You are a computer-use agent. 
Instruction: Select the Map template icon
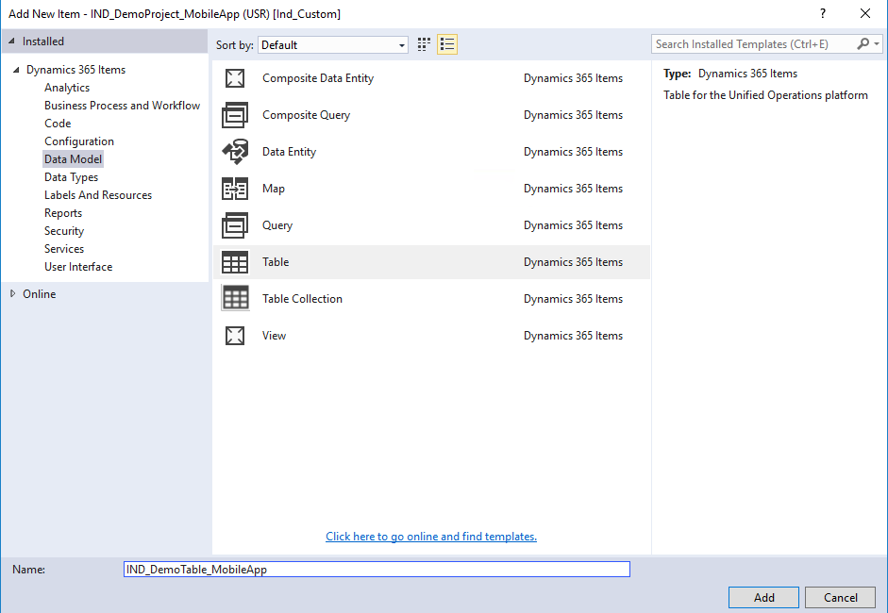(x=235, y=188)
